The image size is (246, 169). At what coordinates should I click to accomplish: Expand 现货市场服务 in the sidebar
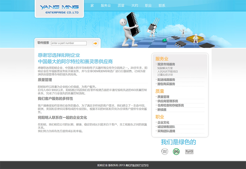[x=166, y=64]
